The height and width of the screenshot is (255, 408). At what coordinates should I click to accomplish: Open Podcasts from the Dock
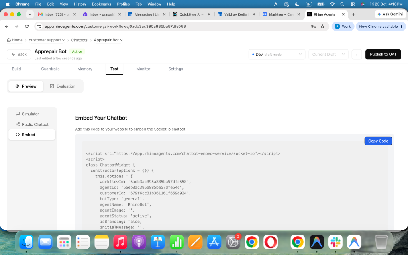pos(139,242)
